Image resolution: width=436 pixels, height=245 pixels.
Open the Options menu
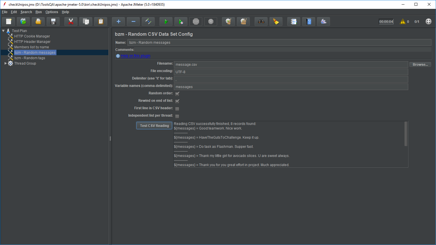click(52, 12)
